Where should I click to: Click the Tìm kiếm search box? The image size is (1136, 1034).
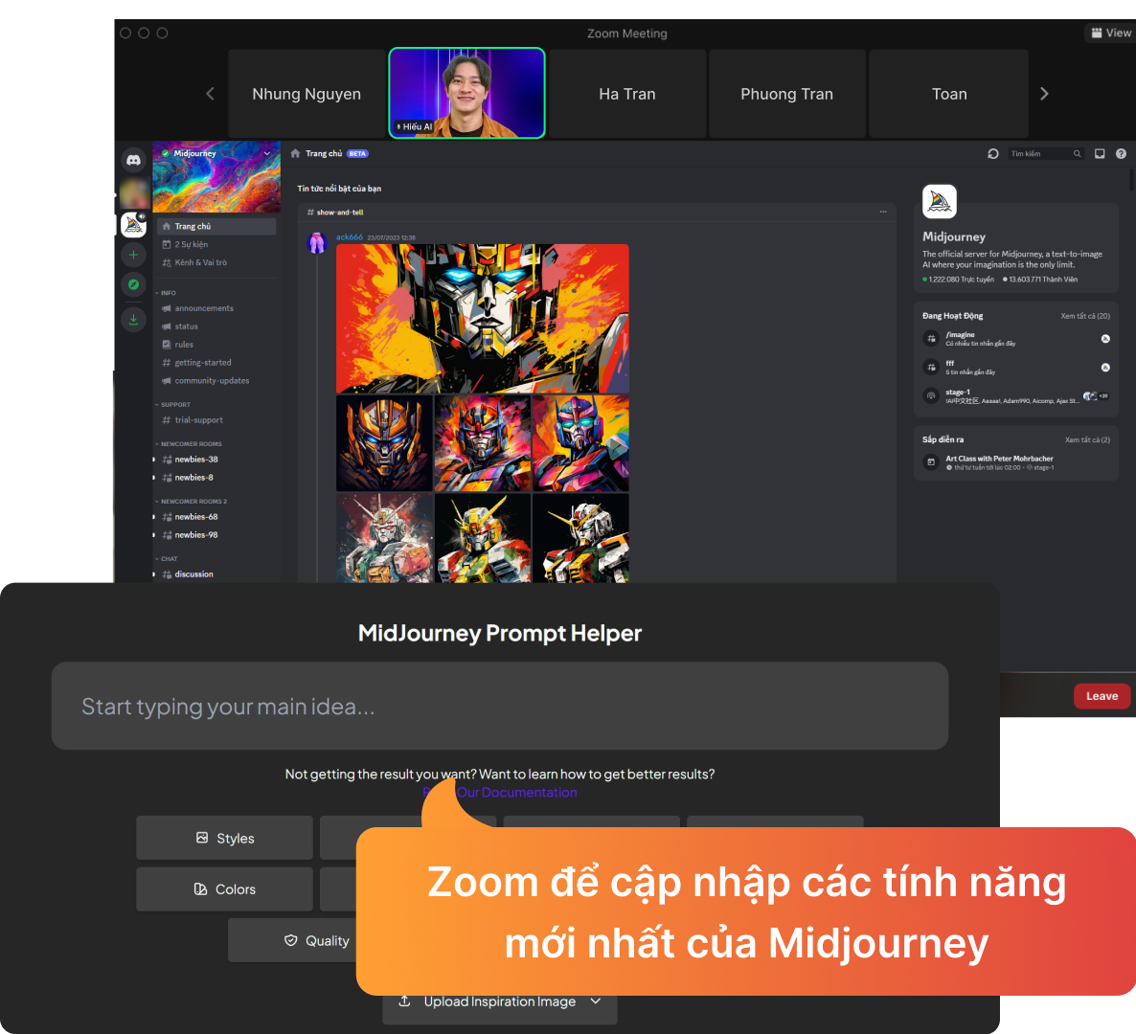[x=1045, y=153]
